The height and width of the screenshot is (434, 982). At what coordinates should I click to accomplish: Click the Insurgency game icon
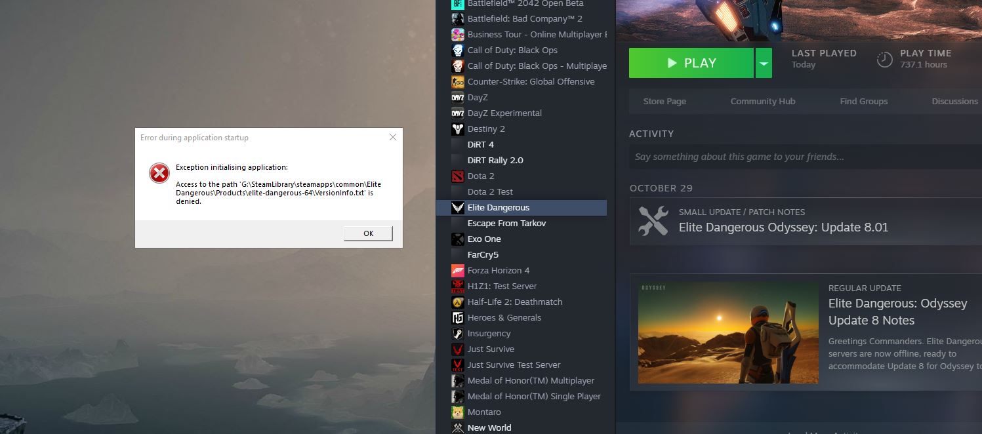458,333
